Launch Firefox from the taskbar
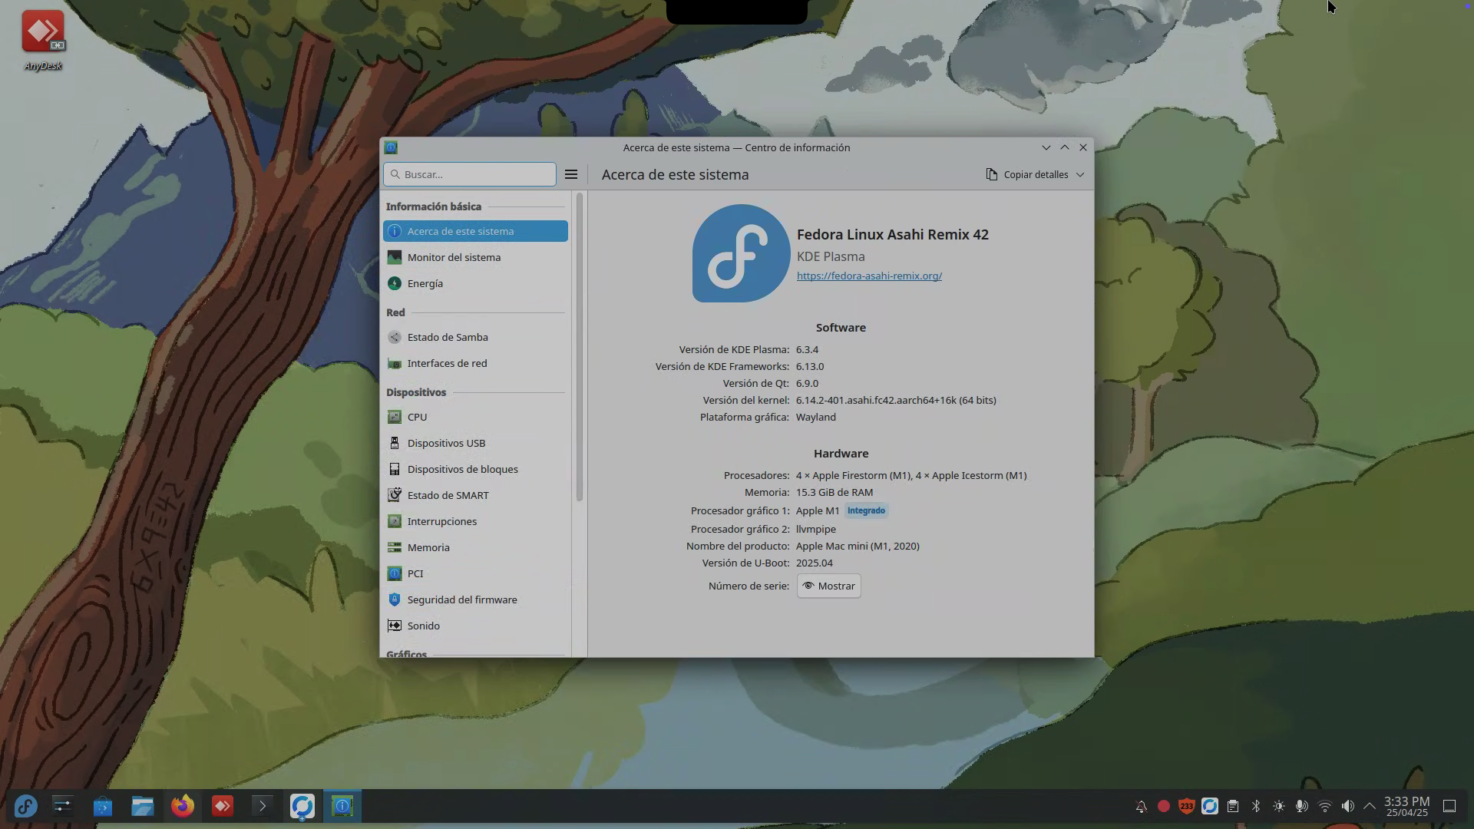Viewport: 1474px width, 829px height. pos(183,806)
